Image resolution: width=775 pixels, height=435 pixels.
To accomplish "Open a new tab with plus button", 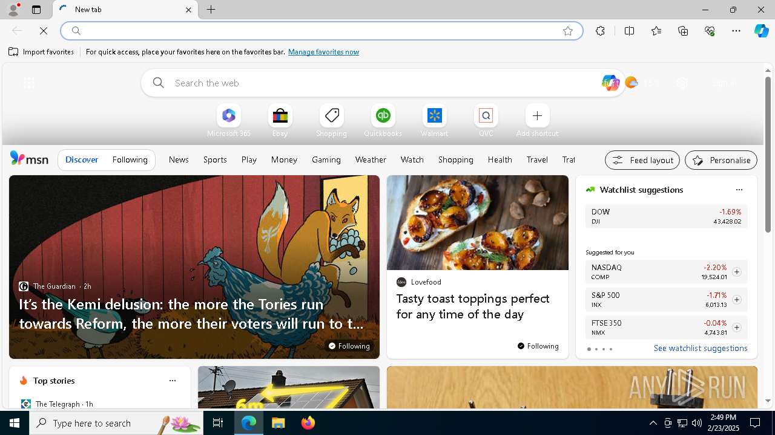I will 211,10.
